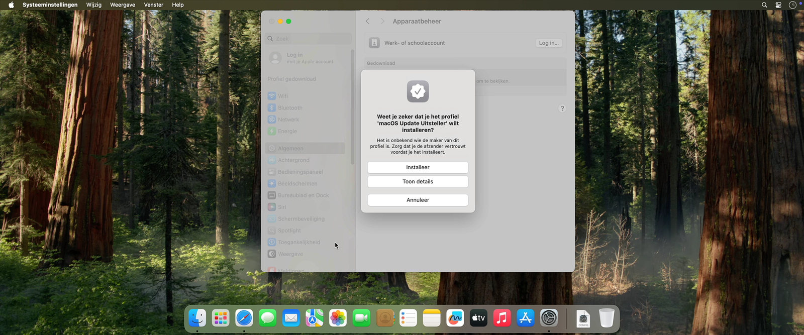Click Toon details in the dialog

tap(418, 181)
